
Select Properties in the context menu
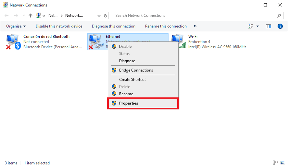point(129,103)
